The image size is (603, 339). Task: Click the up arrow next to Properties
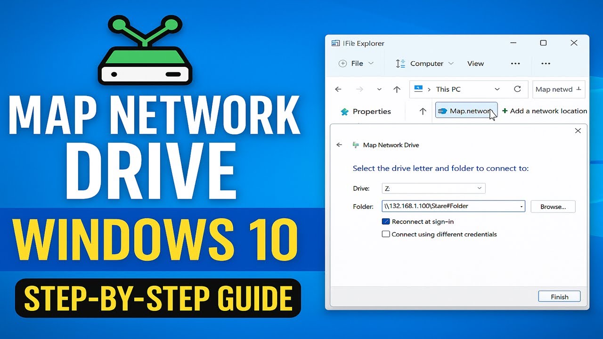pos(423,112)
